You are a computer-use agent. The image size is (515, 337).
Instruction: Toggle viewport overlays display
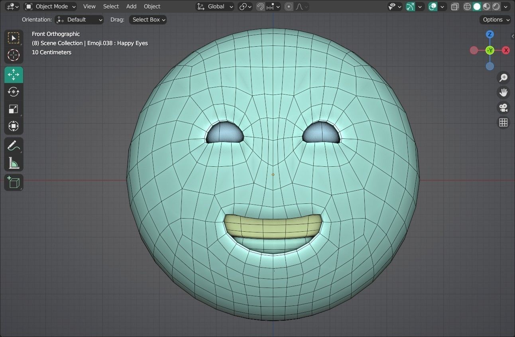tap(433, 6)
